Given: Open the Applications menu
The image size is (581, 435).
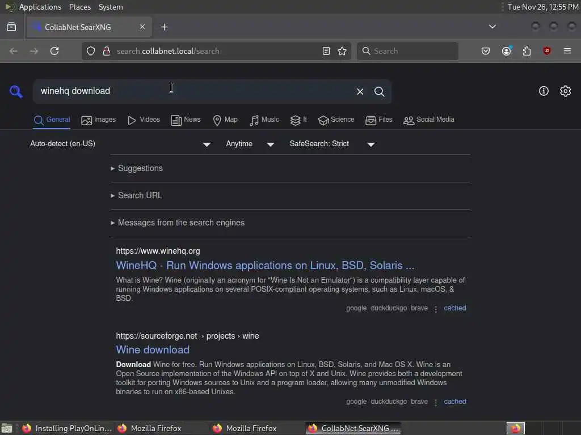Looking at the screenshot, I should click(40, 7).
